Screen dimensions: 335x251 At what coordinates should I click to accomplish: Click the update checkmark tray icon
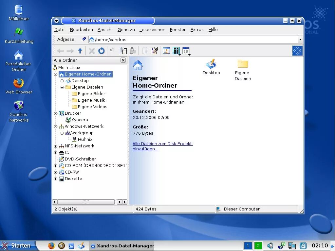point(281,246)
